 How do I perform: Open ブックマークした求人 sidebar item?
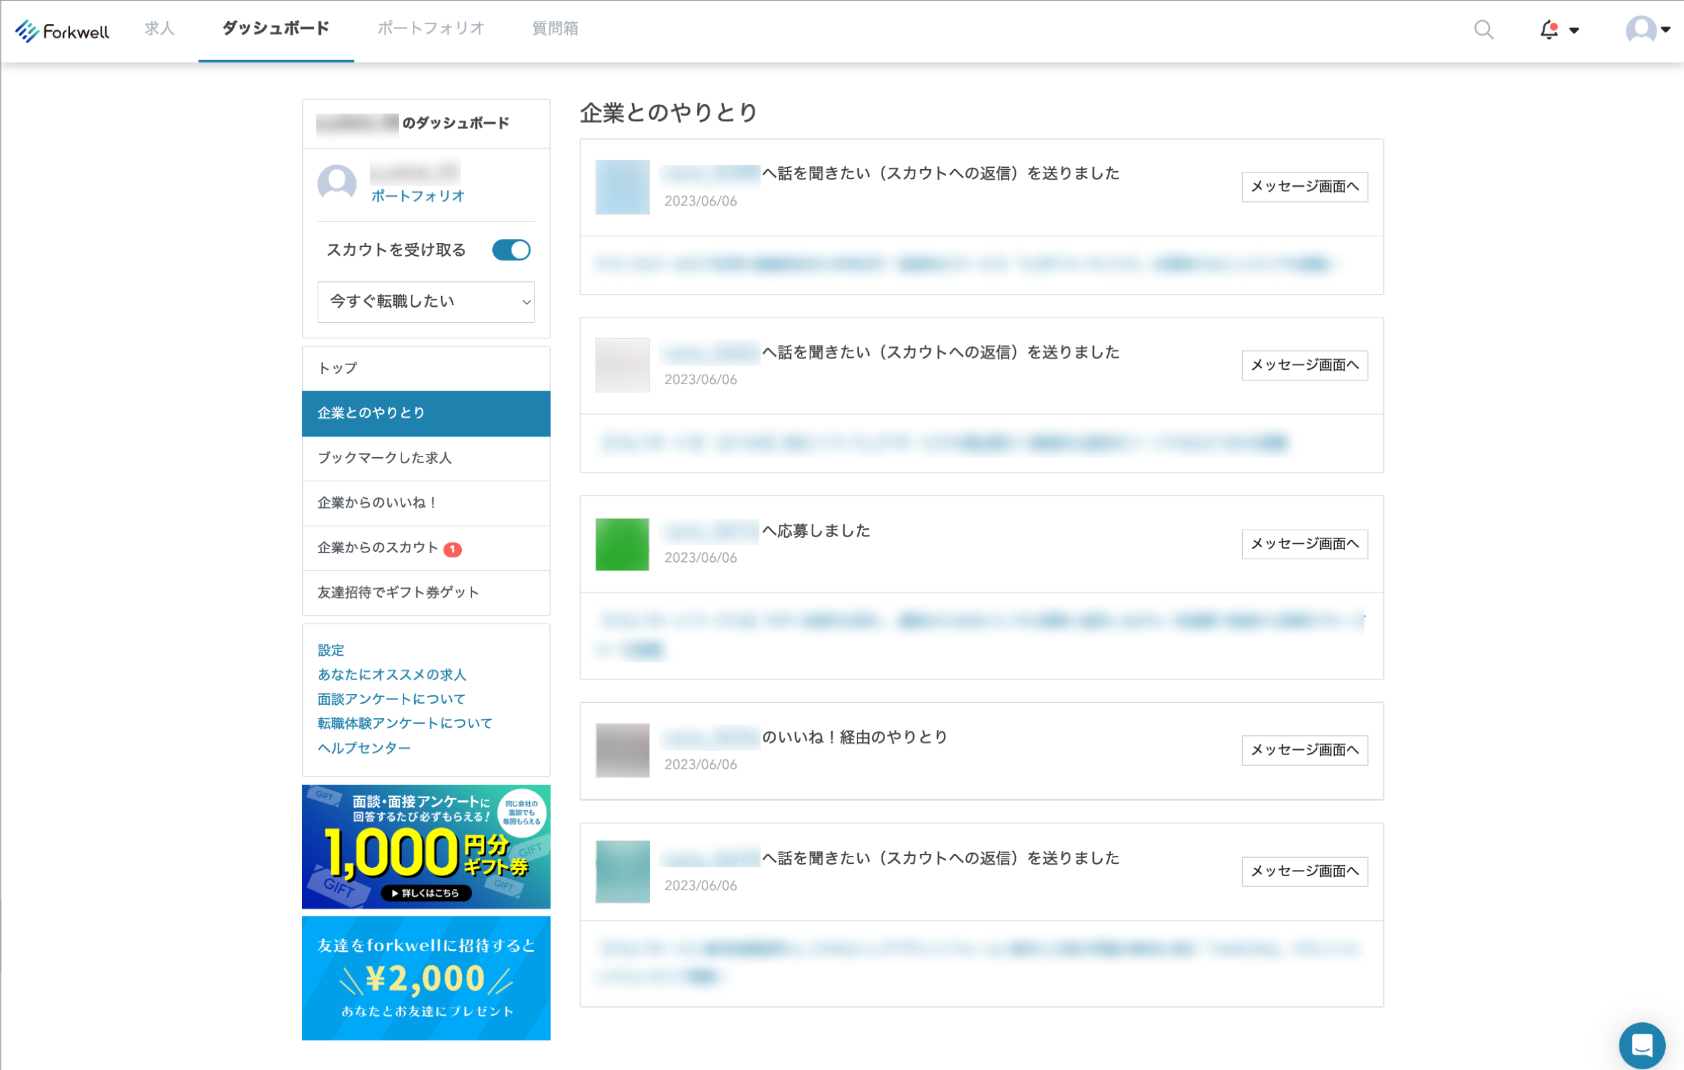(426, 457)
